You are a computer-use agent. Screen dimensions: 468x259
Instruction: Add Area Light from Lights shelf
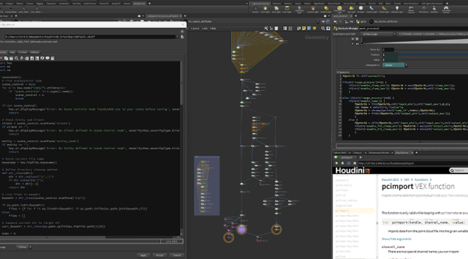(287, 9)
